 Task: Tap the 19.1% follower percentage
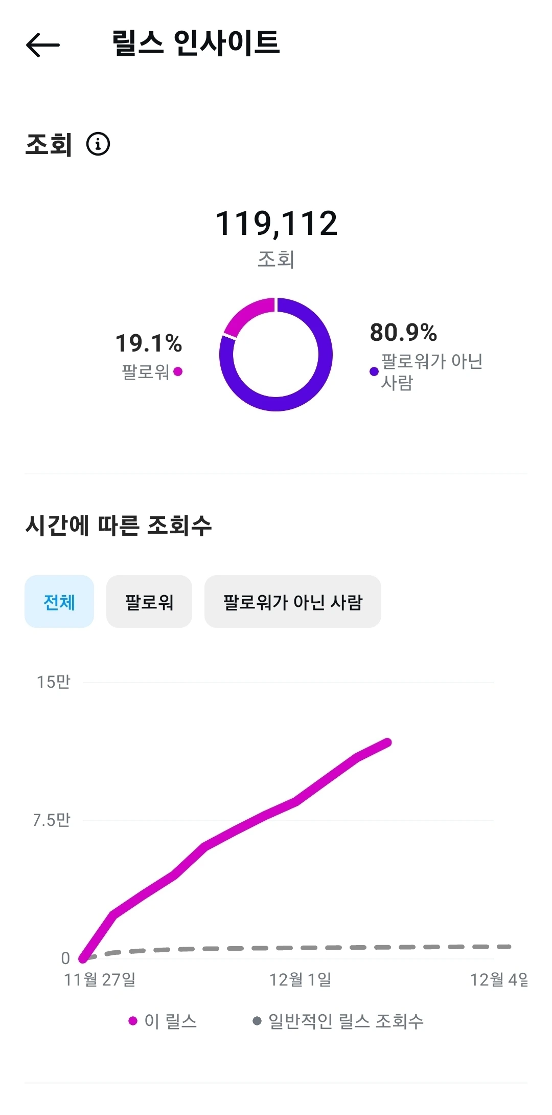149,343
